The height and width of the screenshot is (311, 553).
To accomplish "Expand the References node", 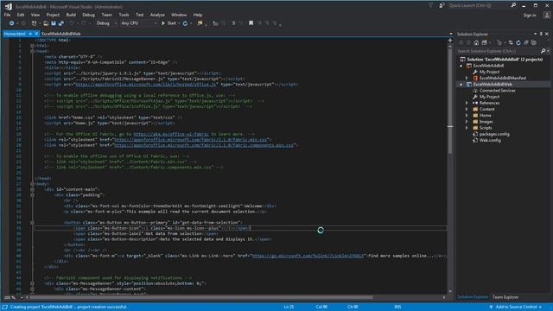I will tap(467, 103).
